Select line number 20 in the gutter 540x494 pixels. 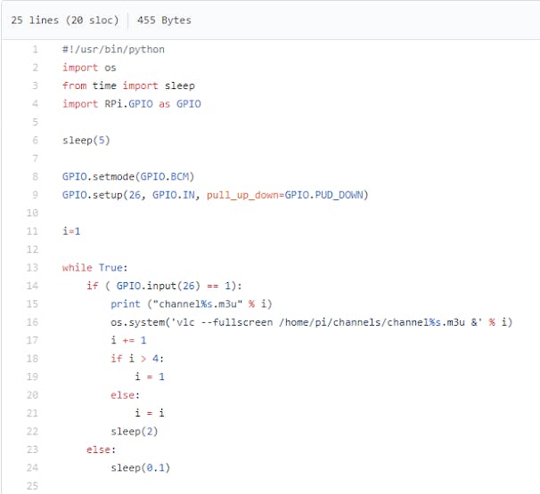(32, 395)
